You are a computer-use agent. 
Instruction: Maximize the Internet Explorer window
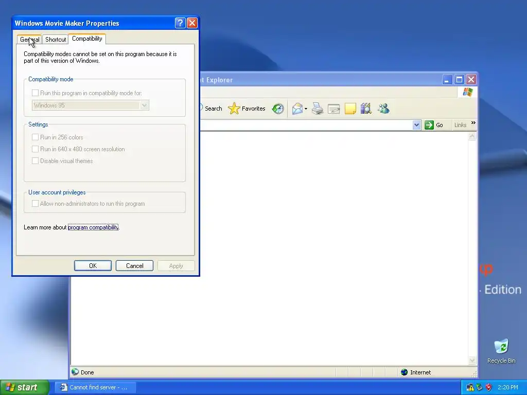point(459,80)
